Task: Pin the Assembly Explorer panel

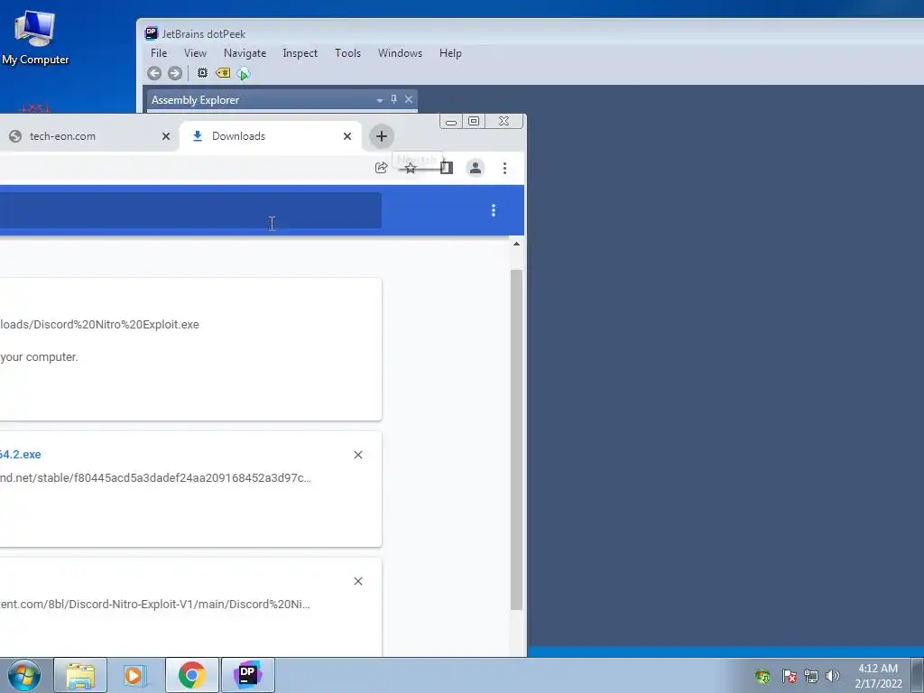Action: [x=393, y=99]
